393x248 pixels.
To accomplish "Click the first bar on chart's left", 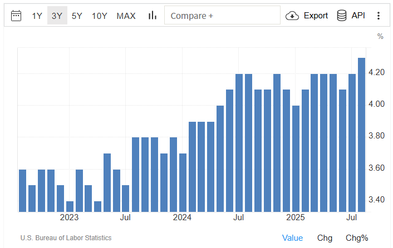I will 23,191.
